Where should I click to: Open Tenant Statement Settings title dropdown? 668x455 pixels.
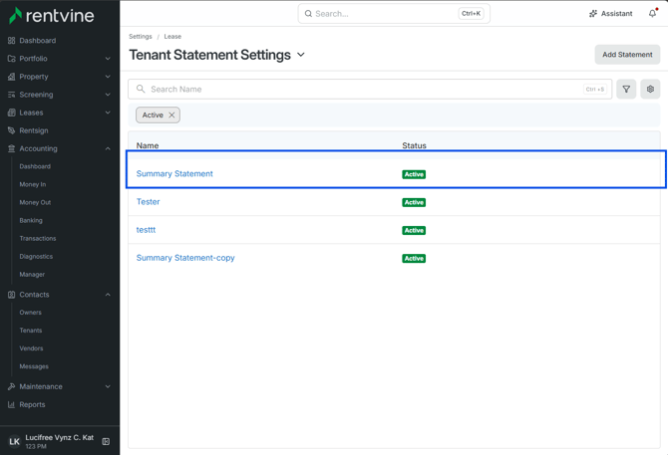[x=301, y=55]
